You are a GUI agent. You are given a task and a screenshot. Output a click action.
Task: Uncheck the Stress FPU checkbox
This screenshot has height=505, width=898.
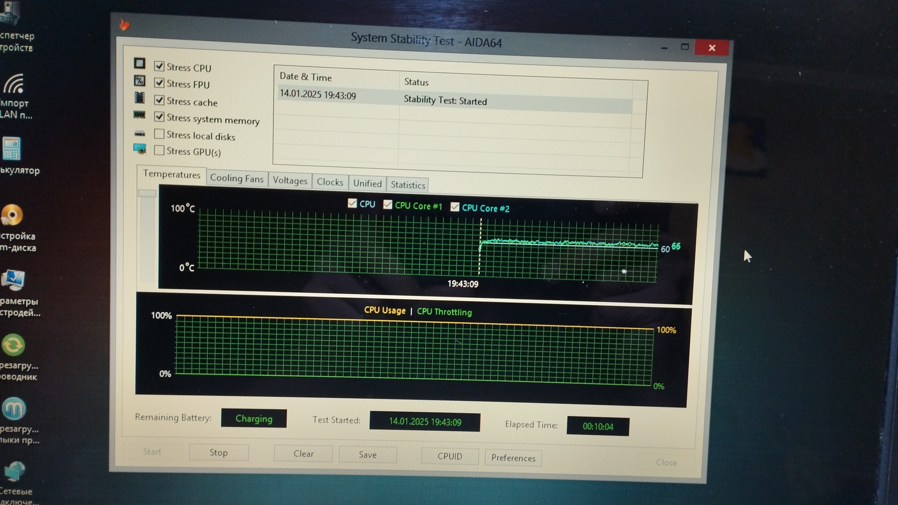point(159,83)
